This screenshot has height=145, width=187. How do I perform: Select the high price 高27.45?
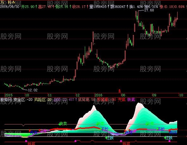[x=45, y=7]
